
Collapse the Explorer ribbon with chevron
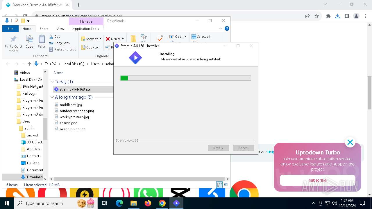[221, 28]
